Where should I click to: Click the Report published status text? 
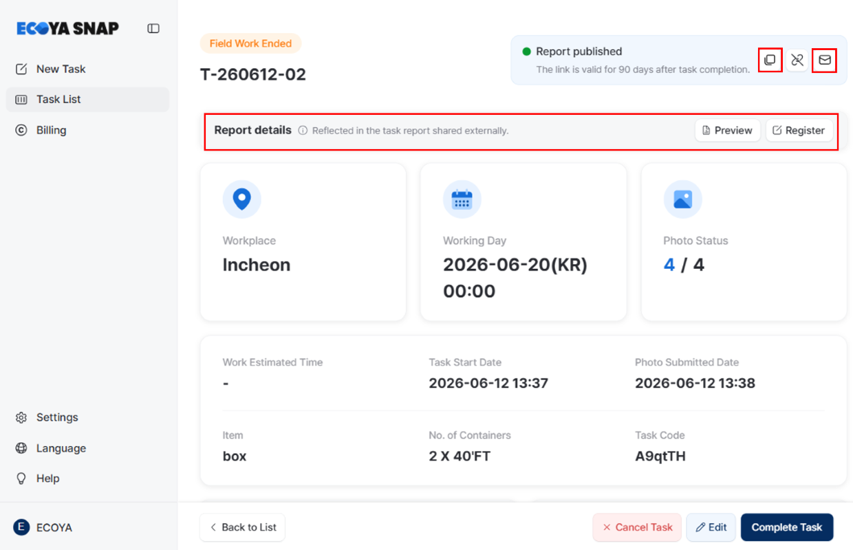579,52
